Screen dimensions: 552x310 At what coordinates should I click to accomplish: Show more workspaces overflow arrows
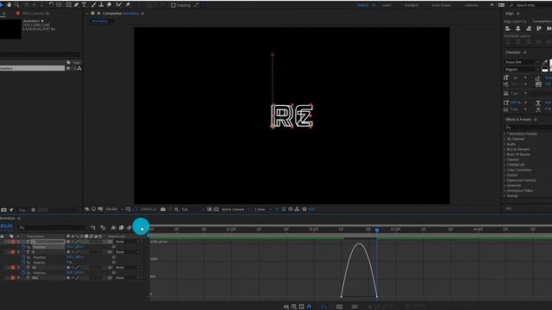tap(492, 5)
